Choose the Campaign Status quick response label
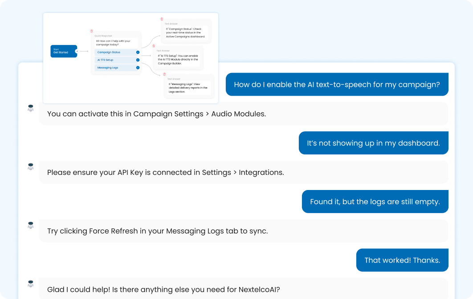 109,53
